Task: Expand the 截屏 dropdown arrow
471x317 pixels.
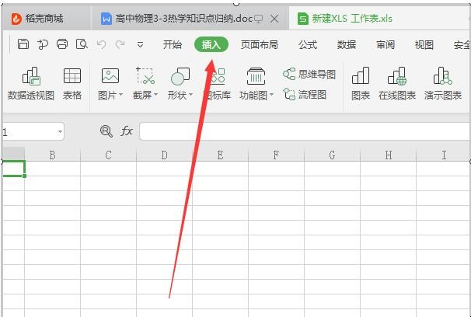Action: pyautogui.click(x=155, y=95)
